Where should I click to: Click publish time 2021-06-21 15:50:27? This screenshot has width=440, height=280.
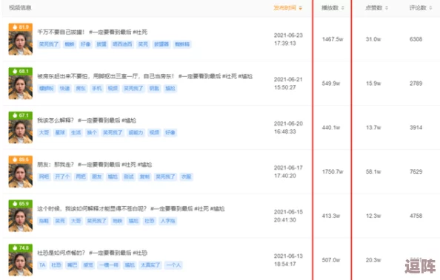[x=288, y=83]
